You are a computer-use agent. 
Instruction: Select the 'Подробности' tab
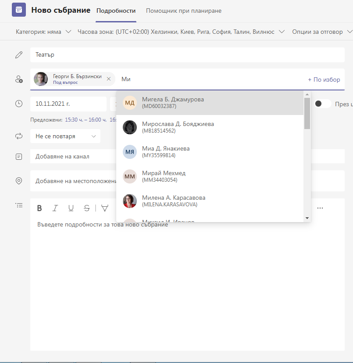point(116,10)
